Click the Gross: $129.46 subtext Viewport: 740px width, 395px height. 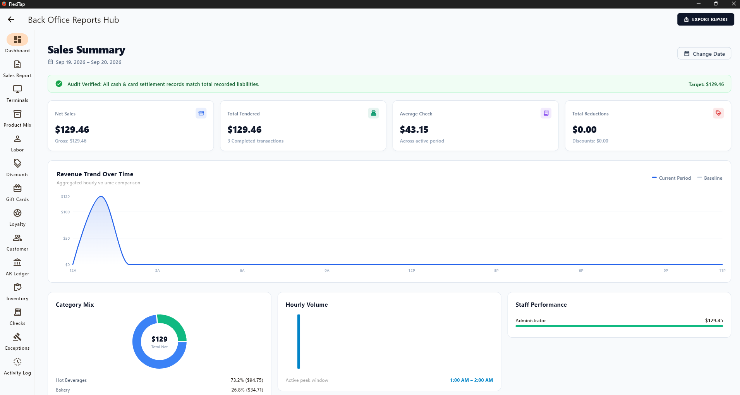point(71,141)
